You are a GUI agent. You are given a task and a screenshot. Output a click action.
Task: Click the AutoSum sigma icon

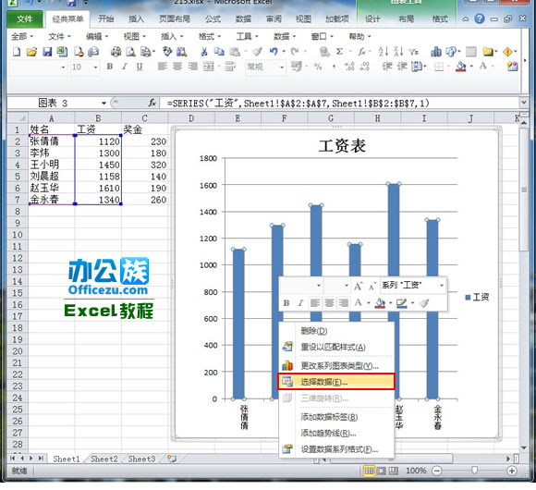(339, 52)
